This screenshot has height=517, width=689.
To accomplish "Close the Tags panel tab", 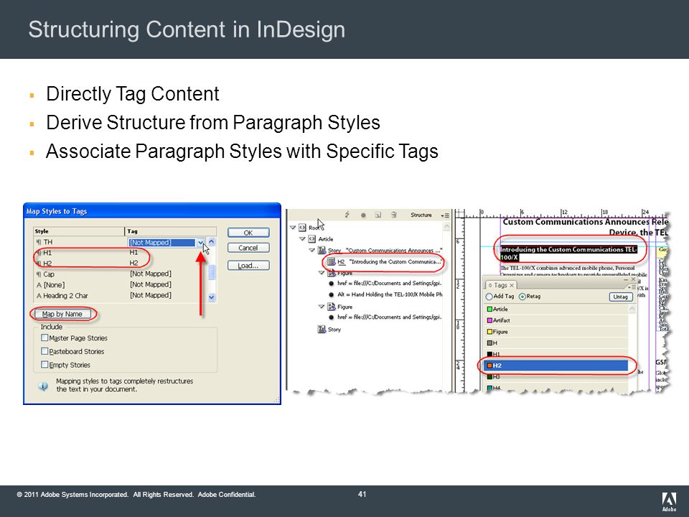I will pos(512,285).
